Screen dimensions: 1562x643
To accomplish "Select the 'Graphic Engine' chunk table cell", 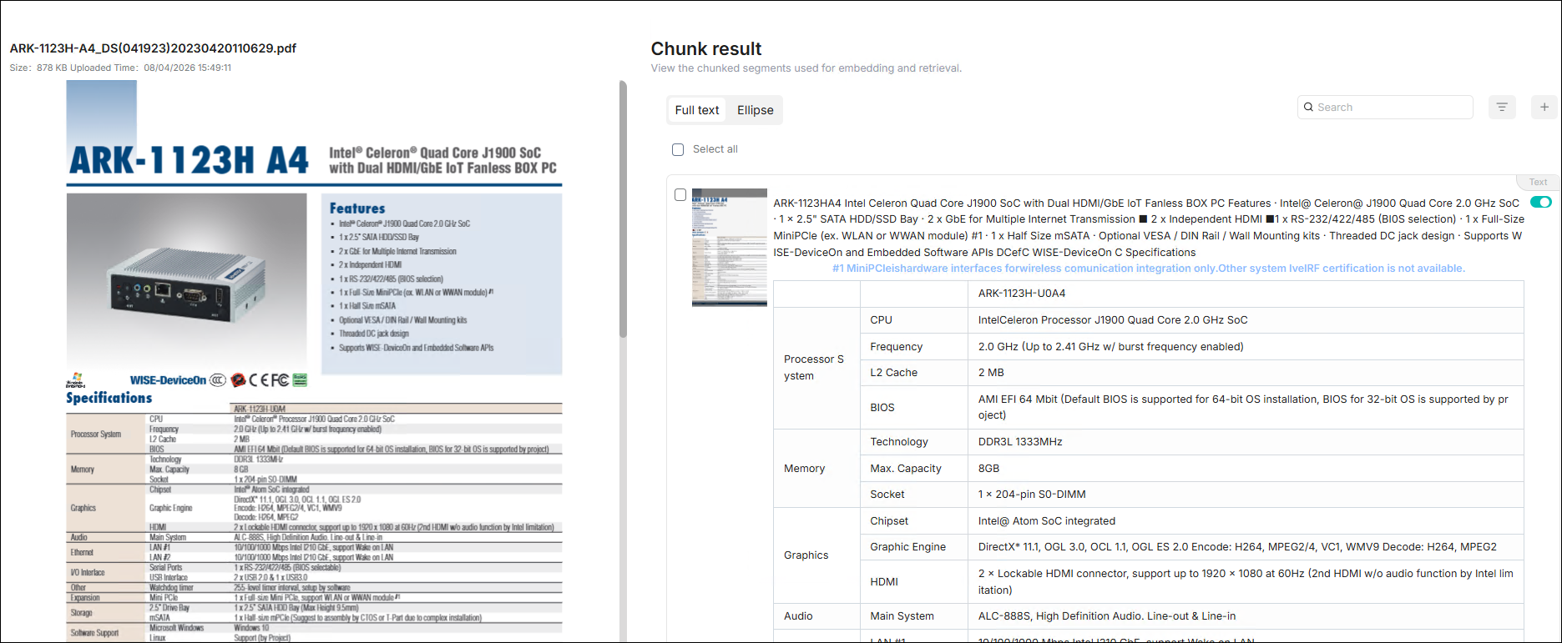I will coord(914,547).
